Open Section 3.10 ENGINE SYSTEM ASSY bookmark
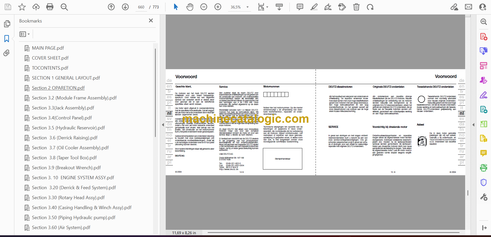Image resolution: width=491 pixels, height=237 pixels. (x=73, y=178)
